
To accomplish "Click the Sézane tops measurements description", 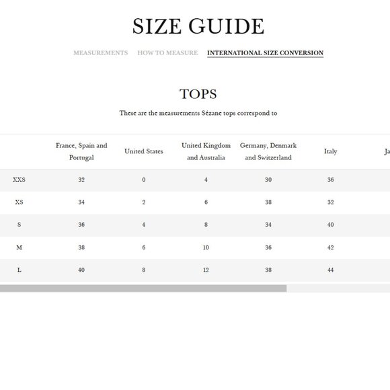I will (x=198, y=113).
